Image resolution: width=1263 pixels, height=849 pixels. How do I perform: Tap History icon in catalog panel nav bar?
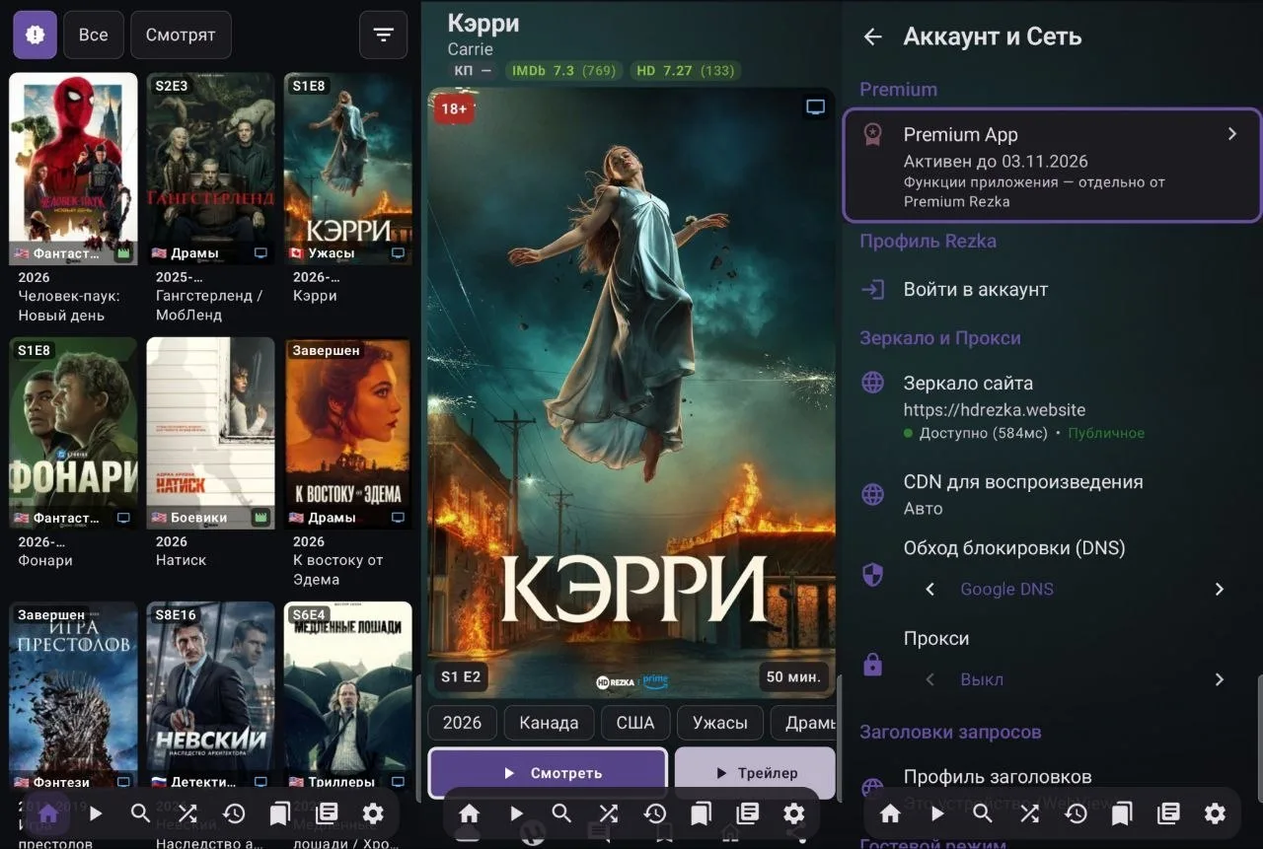pos(234,814)
